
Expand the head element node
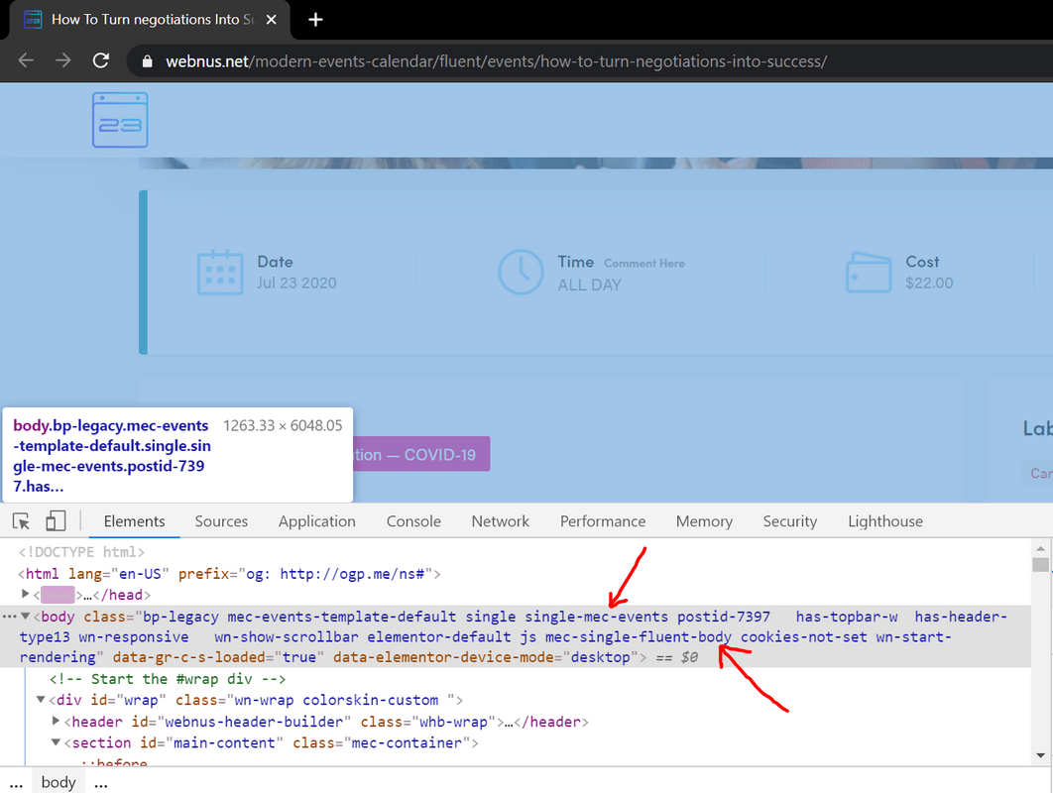coord(26,594)
